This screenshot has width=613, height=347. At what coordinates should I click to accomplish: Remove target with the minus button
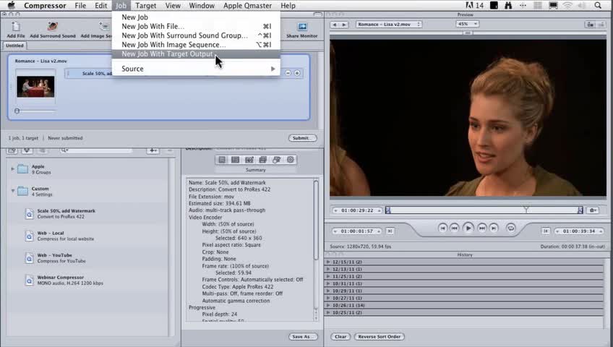pos(288,73)
